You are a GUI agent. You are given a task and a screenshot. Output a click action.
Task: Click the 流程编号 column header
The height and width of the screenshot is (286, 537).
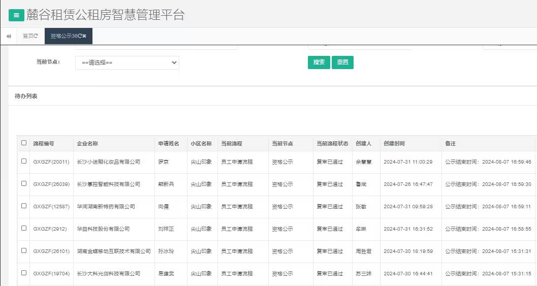pos(44,144)
